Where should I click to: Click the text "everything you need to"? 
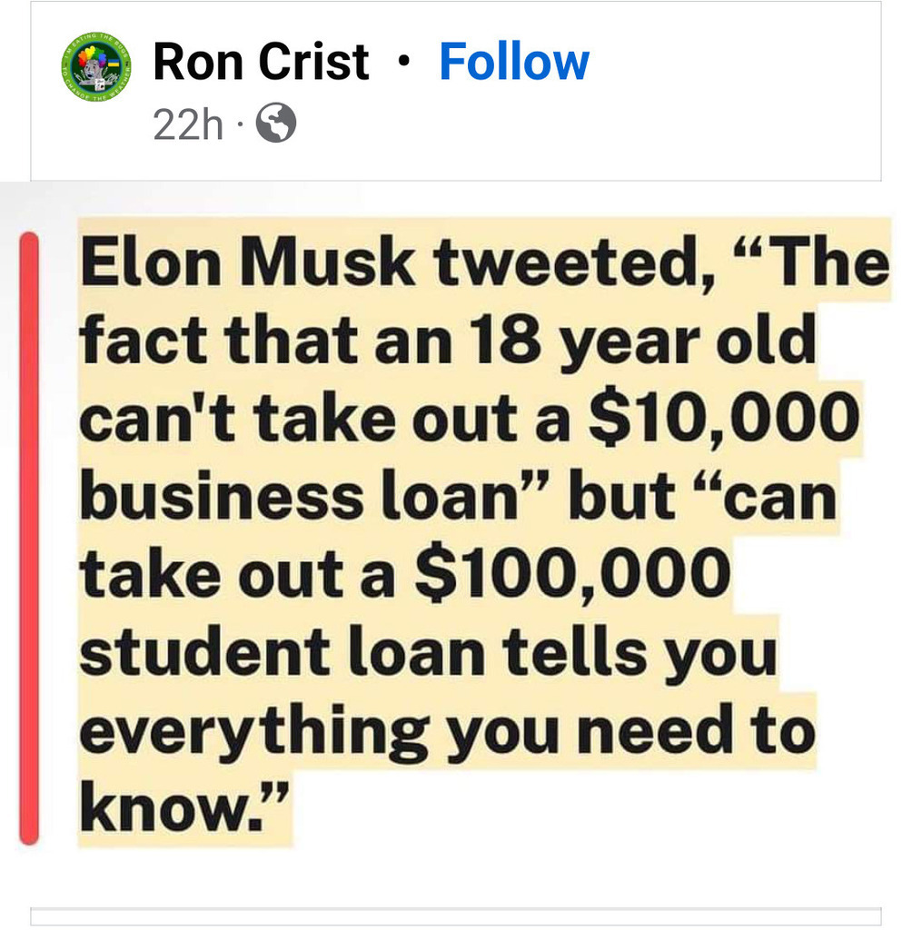pyautogui.click(x=445, y=729)
